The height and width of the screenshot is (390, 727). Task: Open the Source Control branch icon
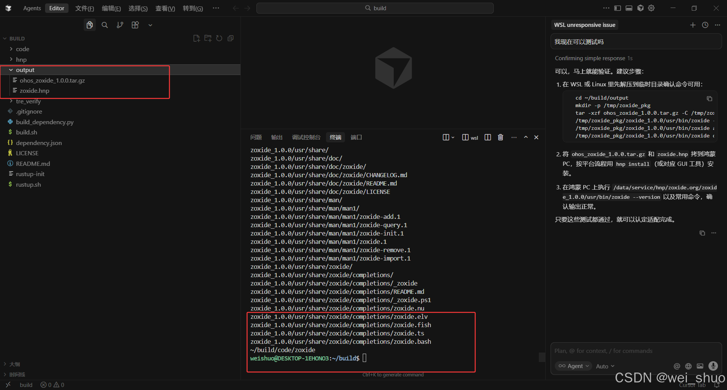[x=120, y=25]
